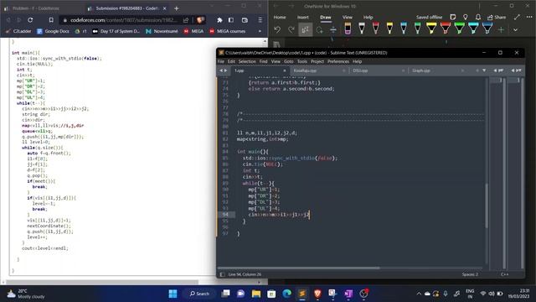Click the OneNote lightbulb tell-me icon
Image resolution: width=536 pixels, height=302 pixels.
pos(466,17)
